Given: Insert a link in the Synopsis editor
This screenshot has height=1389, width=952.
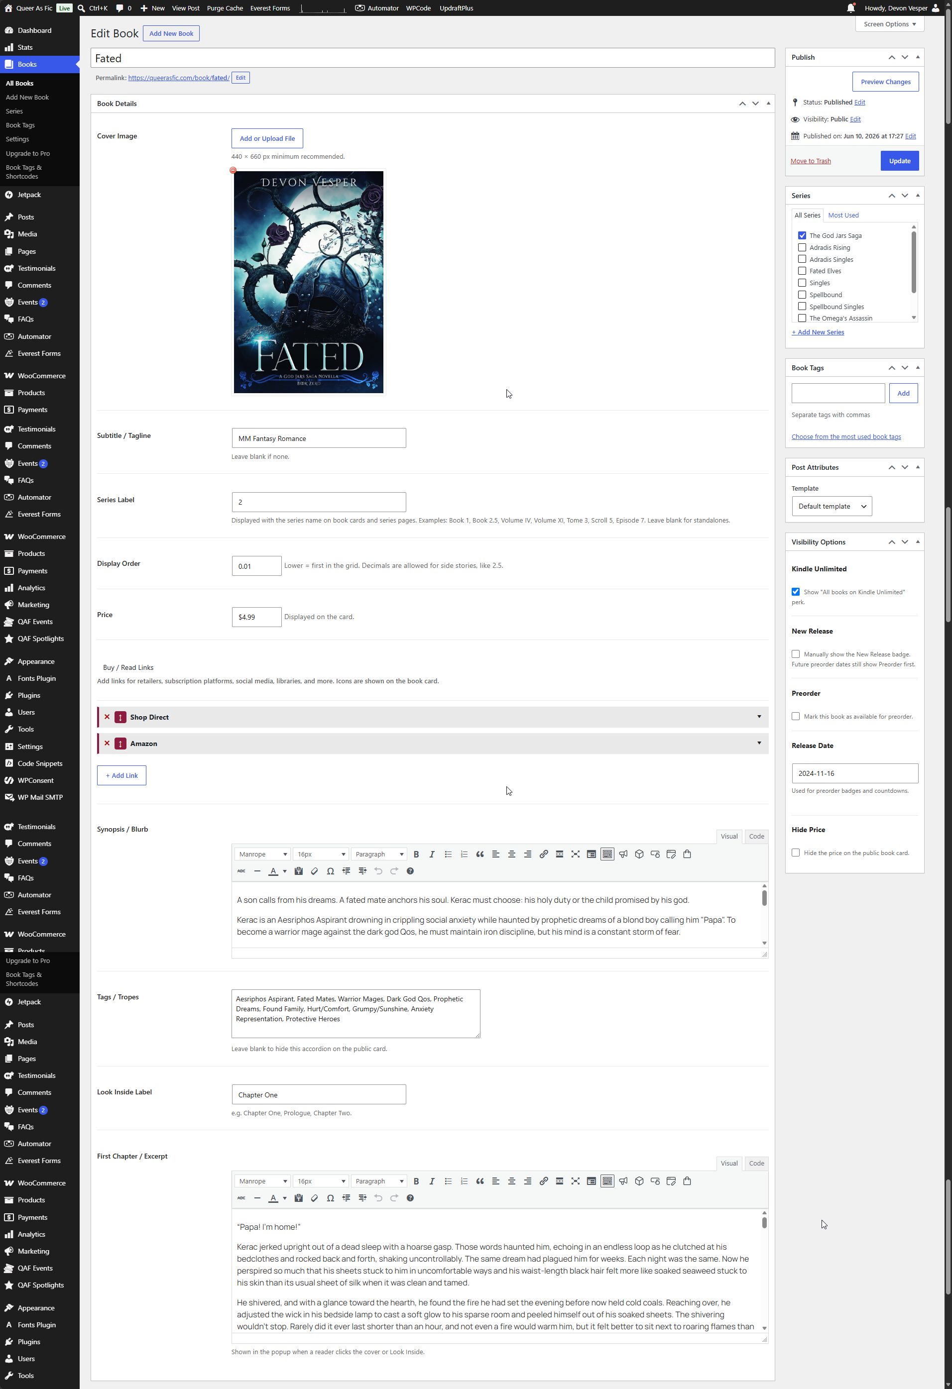Looking at the screenshot, I should pyautogui.click(x=544, y=854).
